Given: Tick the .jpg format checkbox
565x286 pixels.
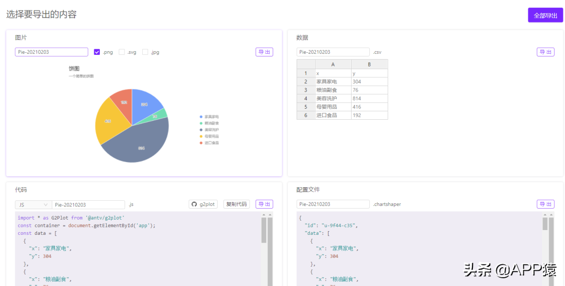Looking at the screenshot, I should point(145,52).
